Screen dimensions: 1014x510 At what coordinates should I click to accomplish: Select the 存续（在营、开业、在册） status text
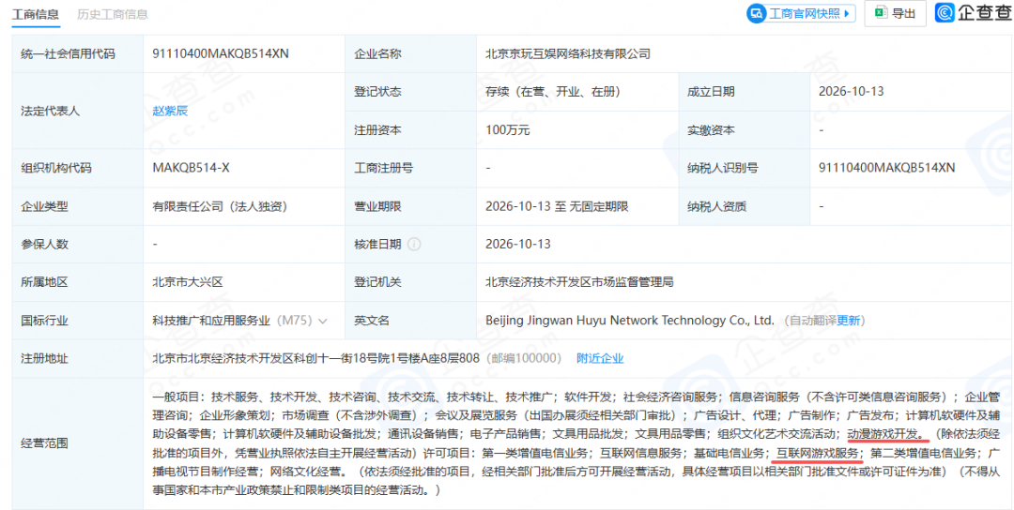tap(554, 92)
